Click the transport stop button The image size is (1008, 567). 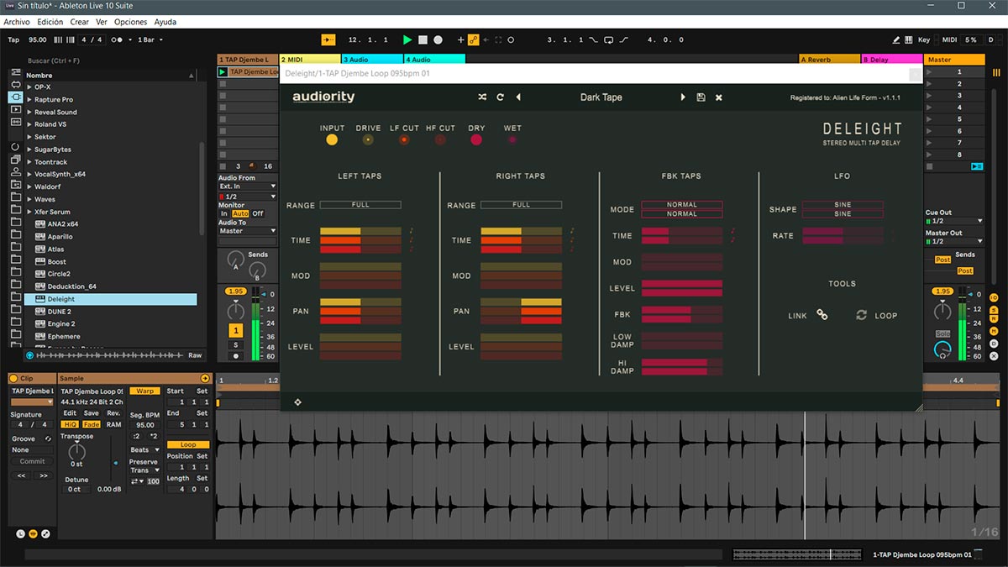tap(423, 39)
